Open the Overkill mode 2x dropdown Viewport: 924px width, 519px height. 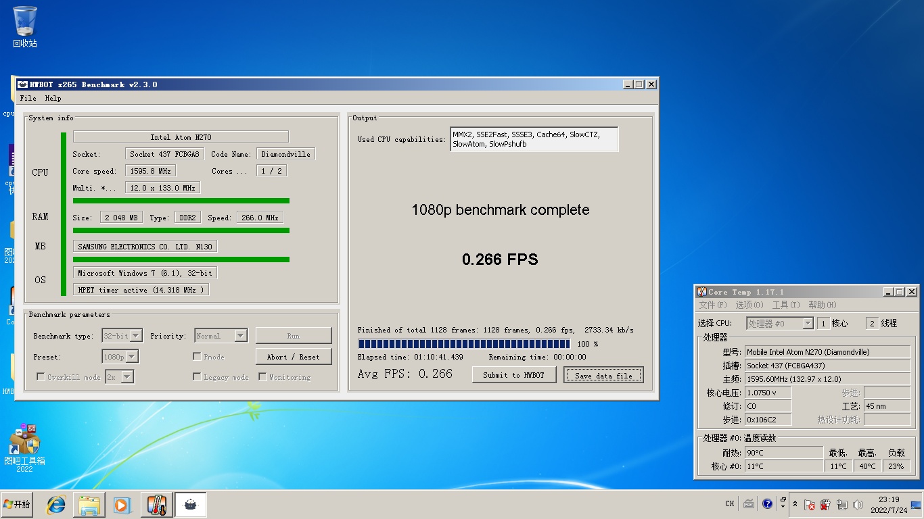[120, 376]
